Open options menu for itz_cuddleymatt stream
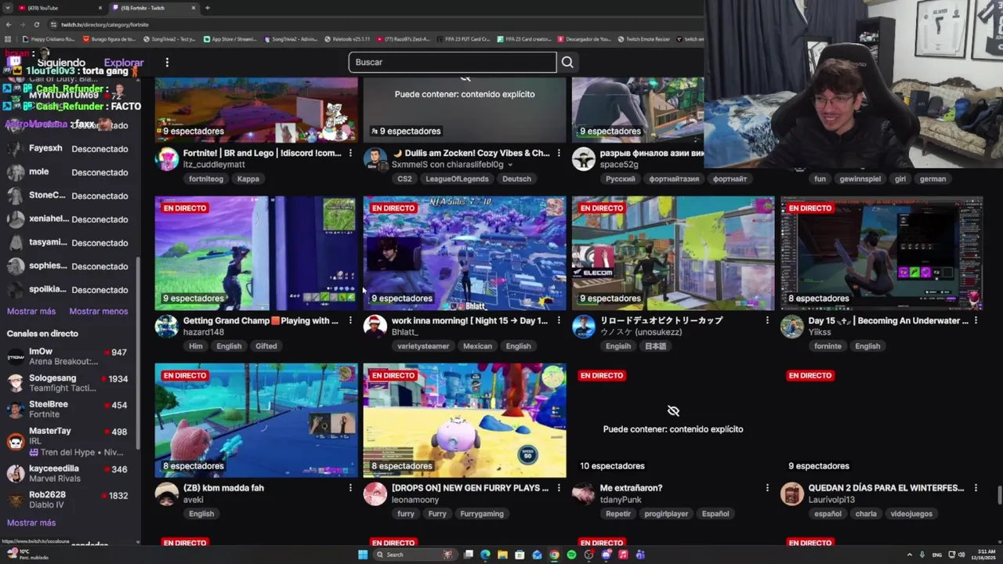Viewport: 1003px width, 564px height. coord(350,154)
